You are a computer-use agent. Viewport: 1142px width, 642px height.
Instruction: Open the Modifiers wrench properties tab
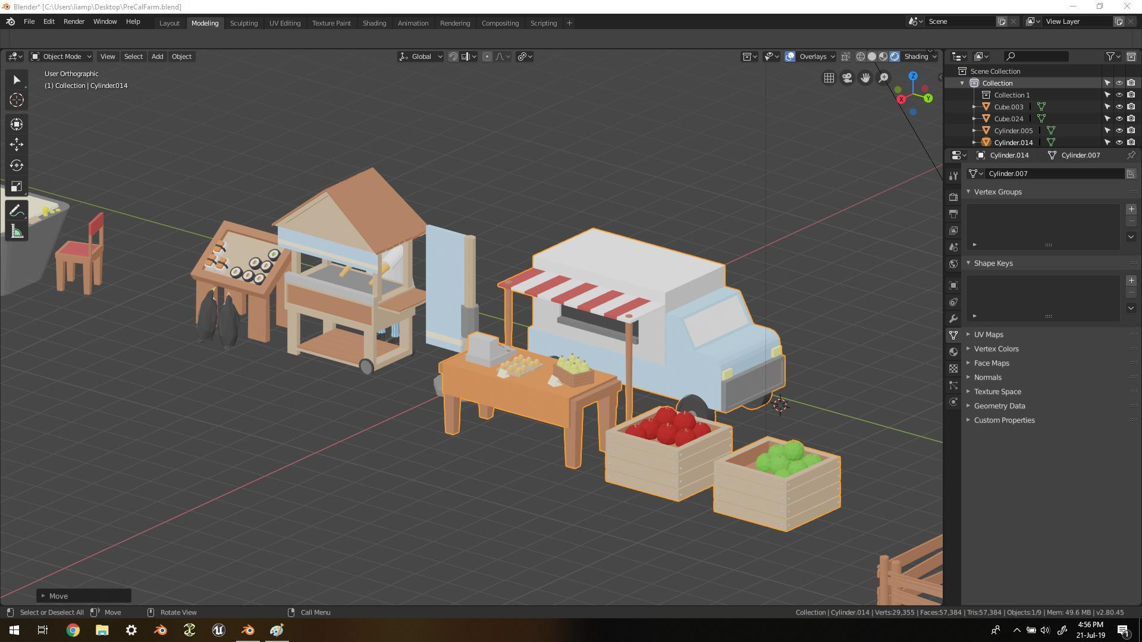[953, 319]
